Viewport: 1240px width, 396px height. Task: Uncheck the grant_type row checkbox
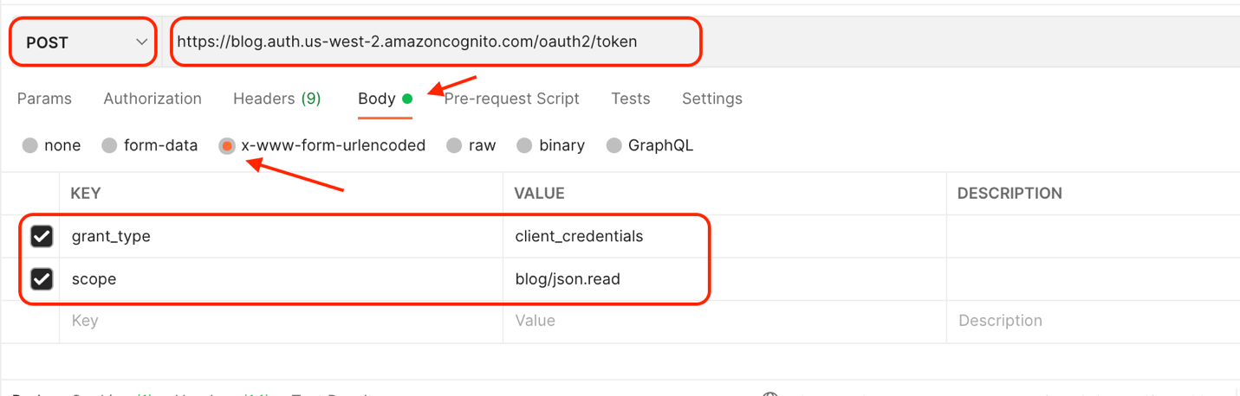pyautogui.click(x=42, y=236)
